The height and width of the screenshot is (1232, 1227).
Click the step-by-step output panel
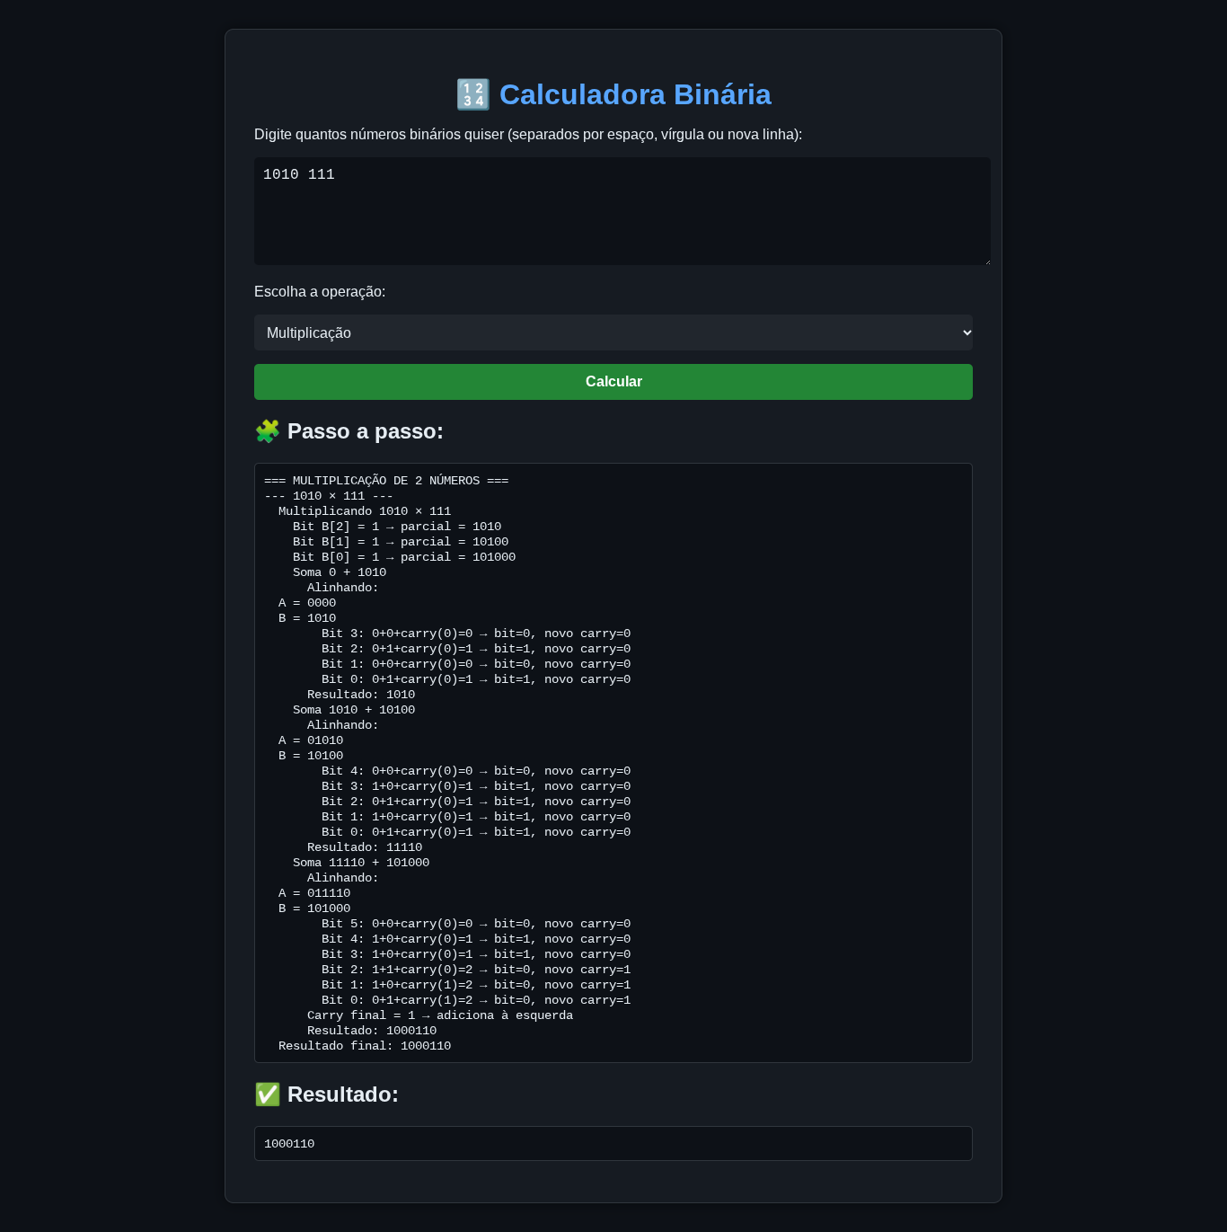click(613, 762)
